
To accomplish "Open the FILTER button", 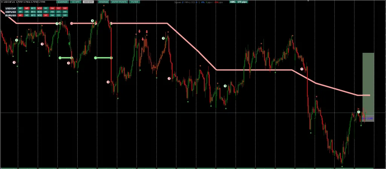I will [135, 2].
